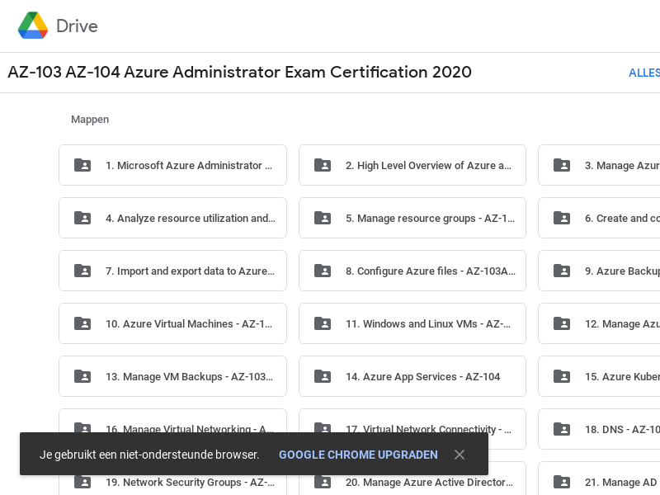Click folder icon of "18. DNS - AZ-10..."
The height and width of the screenshot is (495, 660).
pos(562,429)
